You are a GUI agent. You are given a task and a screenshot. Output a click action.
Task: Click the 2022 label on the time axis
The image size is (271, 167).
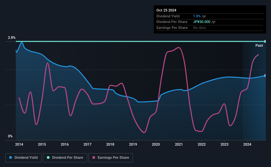[x=202, y=144]
